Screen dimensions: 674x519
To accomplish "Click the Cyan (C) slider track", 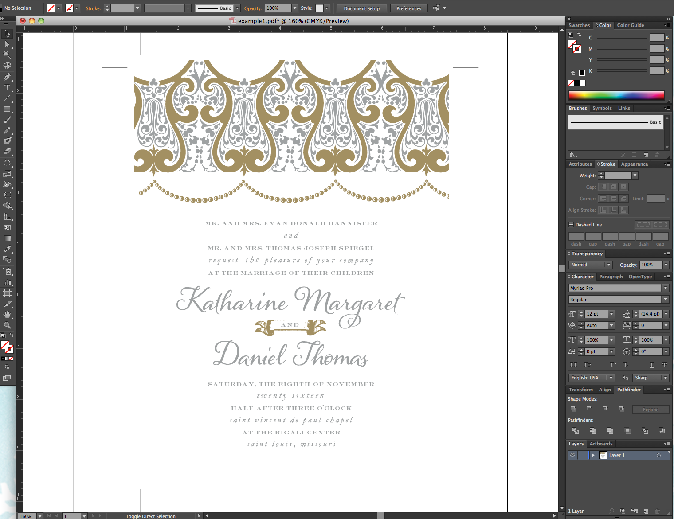I will point(621,38).
